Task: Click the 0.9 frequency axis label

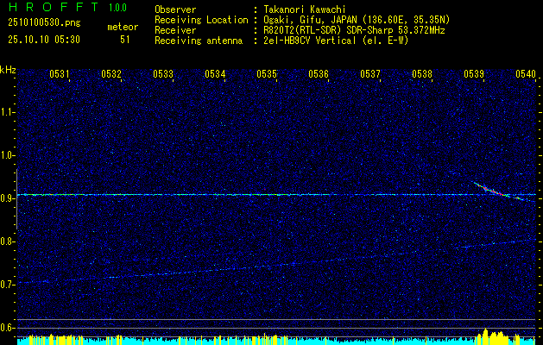Action: coord(8,198)
